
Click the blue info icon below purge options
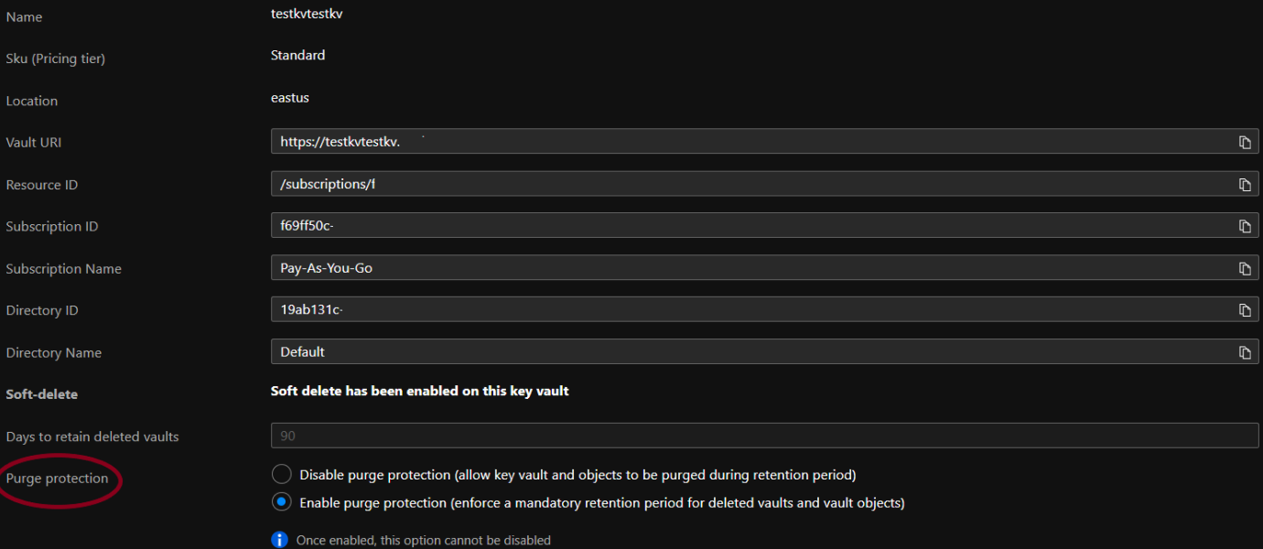click(280, 540)
